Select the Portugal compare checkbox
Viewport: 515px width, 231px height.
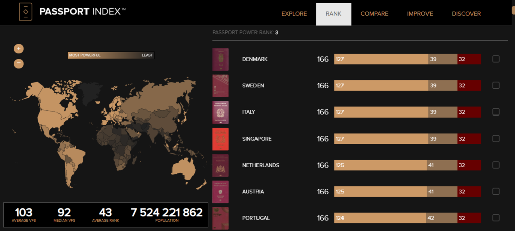coord(496,218)
